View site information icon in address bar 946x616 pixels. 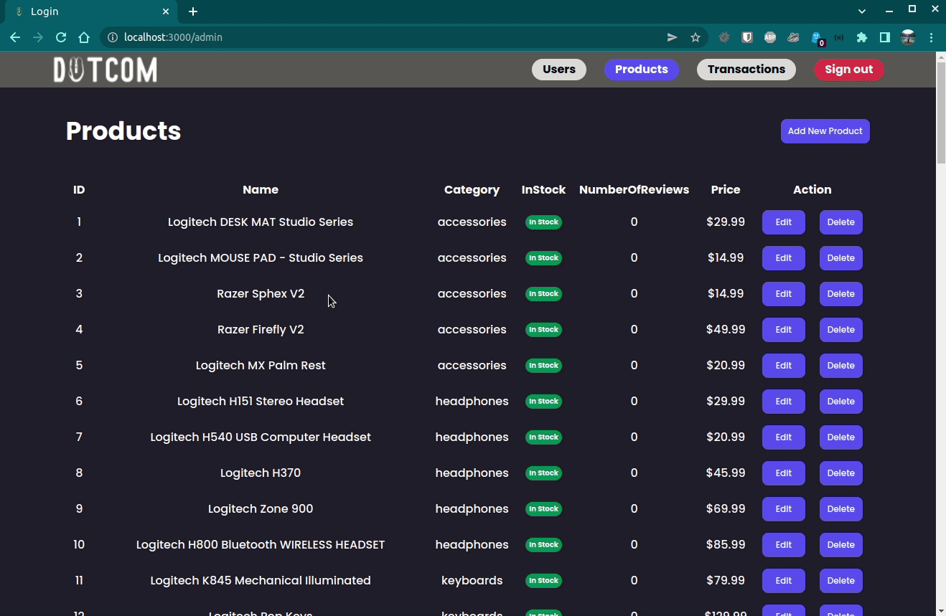coord(112,37)
